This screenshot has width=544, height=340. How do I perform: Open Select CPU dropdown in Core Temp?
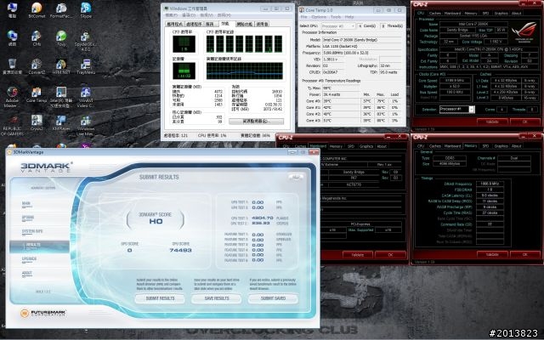point(338,26)
